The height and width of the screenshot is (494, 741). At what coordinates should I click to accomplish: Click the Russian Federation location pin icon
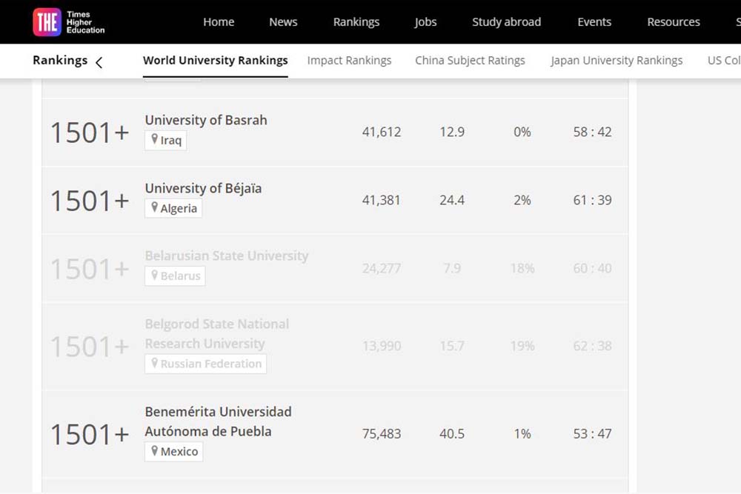pyautogui.click(x=155, y=363)
